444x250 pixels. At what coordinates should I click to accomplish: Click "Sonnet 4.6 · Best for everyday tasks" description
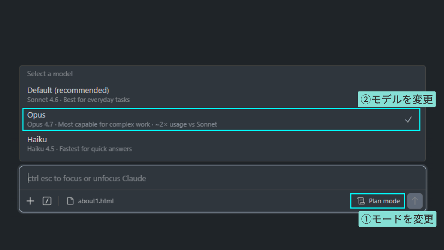(x=78, y=100)
